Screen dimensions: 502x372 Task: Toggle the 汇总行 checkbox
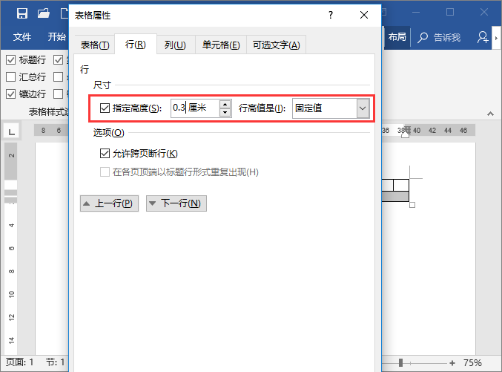[x=10, y=77]
